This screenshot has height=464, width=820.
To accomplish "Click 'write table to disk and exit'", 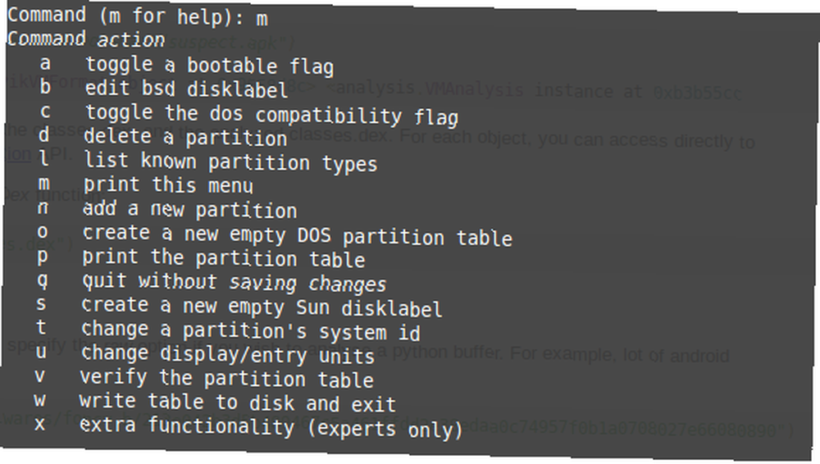I will pyautogui.click(x=237, y=403).
